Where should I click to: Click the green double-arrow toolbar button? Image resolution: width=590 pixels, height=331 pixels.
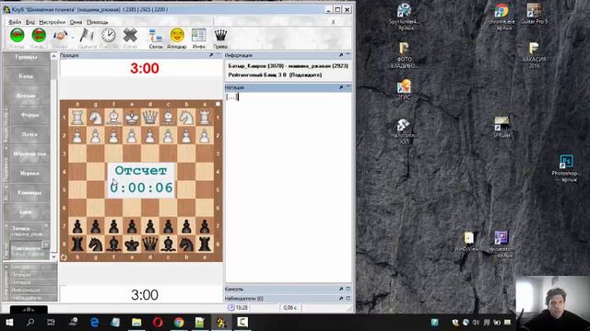tap(39, 36)
